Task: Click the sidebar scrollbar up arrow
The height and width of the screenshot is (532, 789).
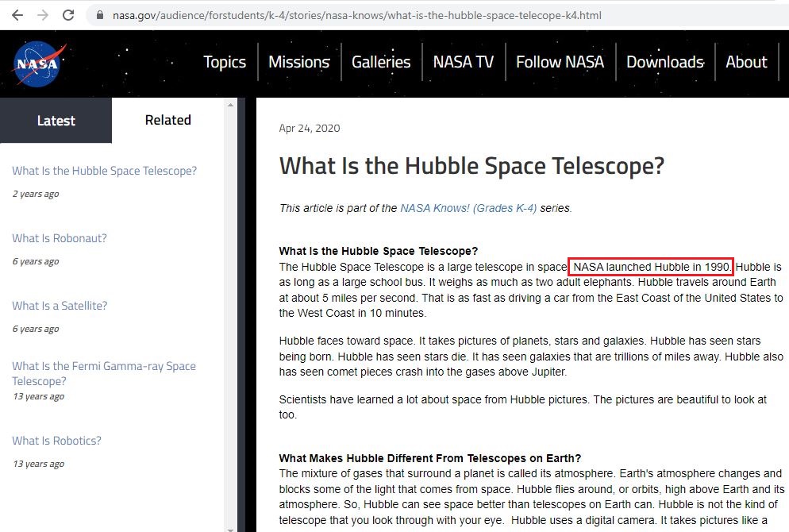Action: click(230, 105)
